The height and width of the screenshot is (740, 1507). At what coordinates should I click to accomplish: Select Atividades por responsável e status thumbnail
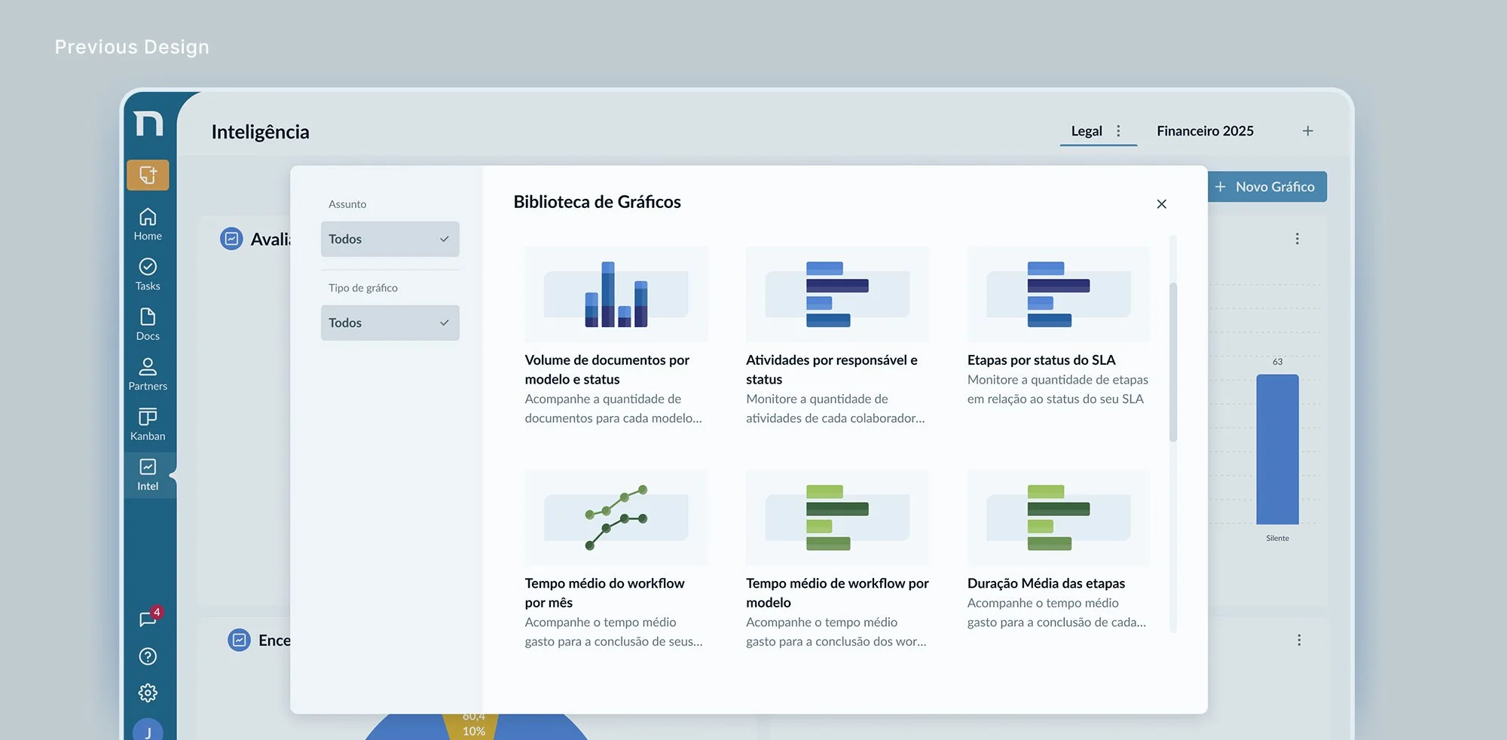(837, 295)
